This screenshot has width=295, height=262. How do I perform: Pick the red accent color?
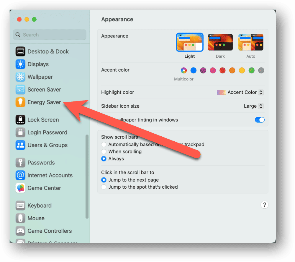[x=222, y=70]
